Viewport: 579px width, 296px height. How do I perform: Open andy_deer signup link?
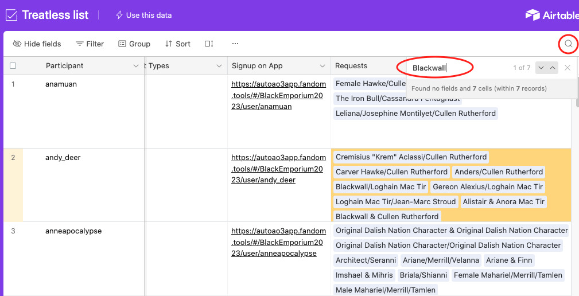click(x=277, y=169)
